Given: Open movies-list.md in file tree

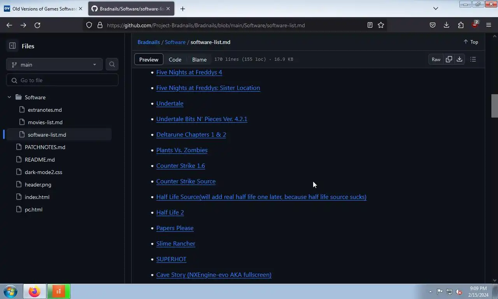Looking at the screenshot, I should click(x=45, y=122).
